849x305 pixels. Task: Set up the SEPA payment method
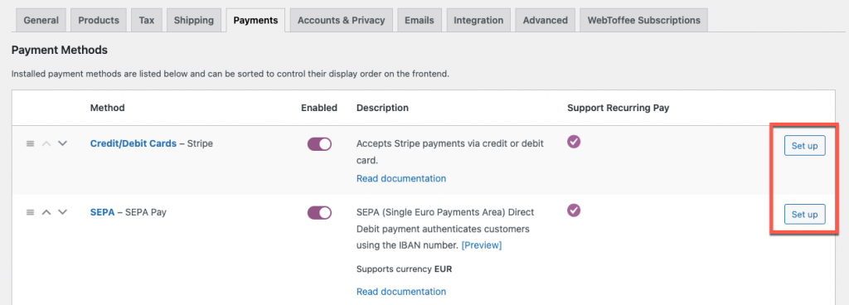click(x=804, y=214)
